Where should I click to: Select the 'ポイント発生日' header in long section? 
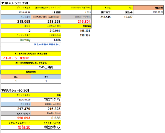tap(16, 8)
